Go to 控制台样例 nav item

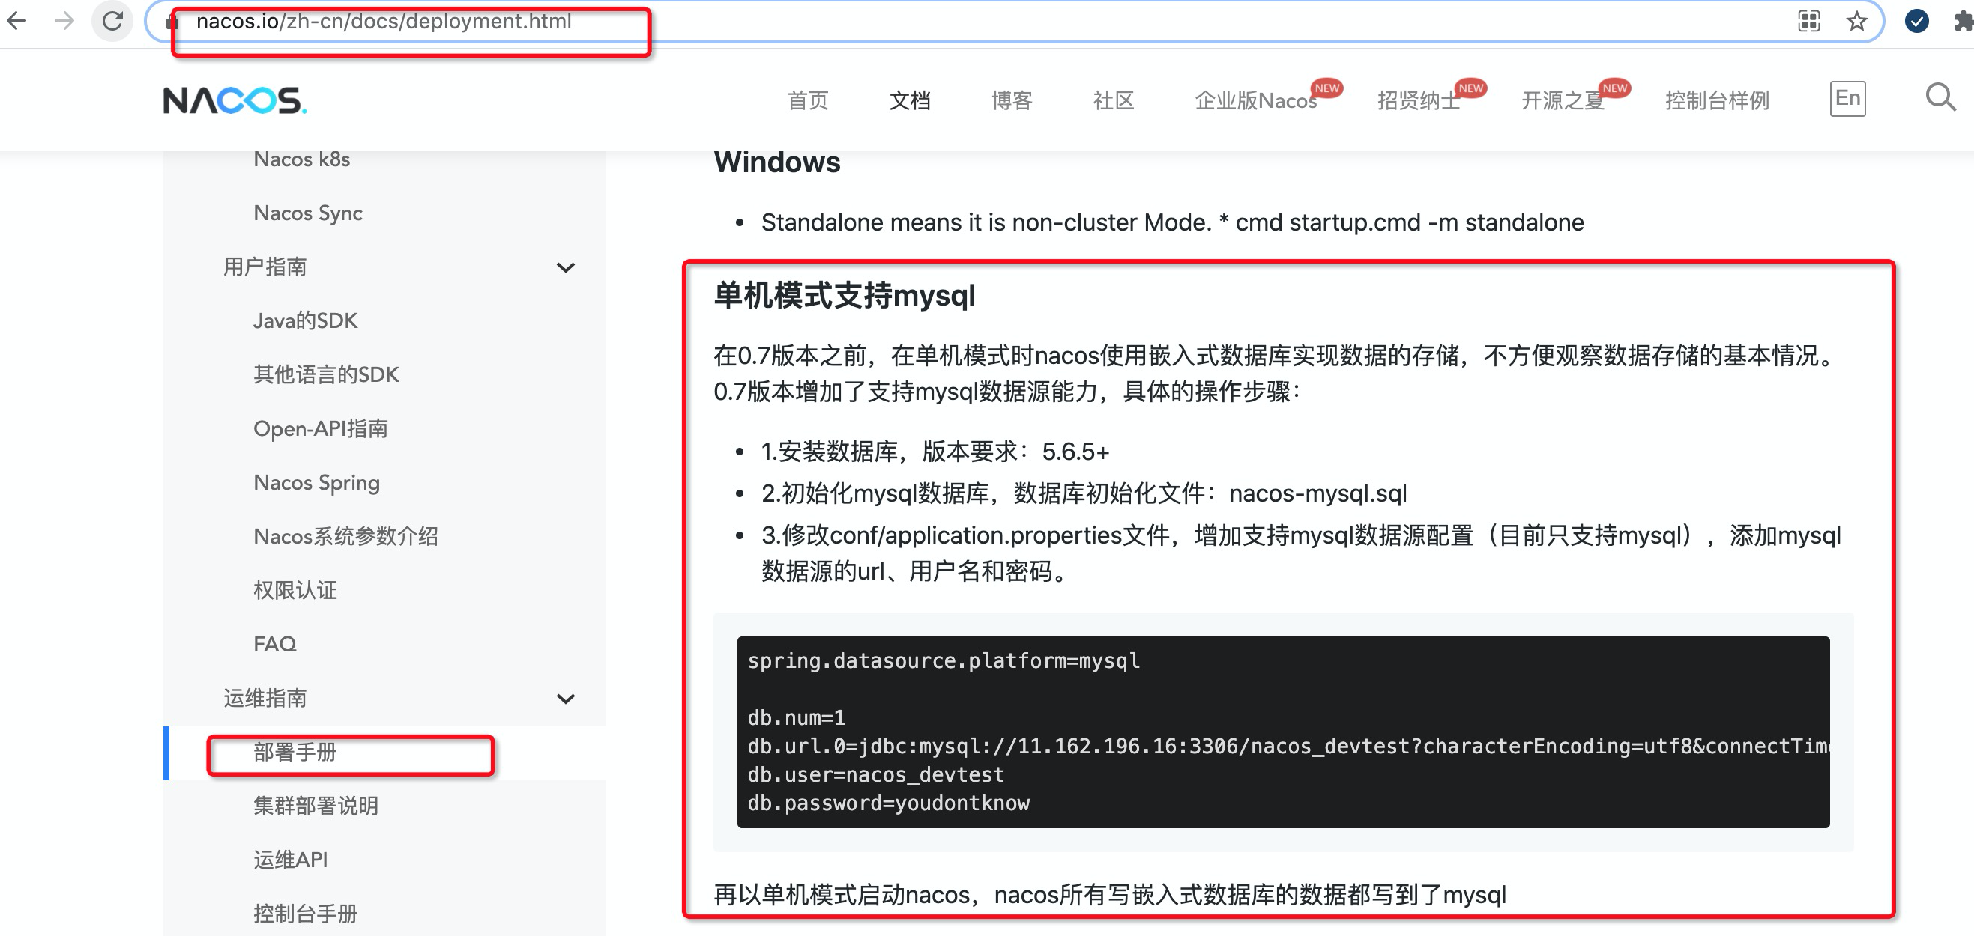[1716, 100]
